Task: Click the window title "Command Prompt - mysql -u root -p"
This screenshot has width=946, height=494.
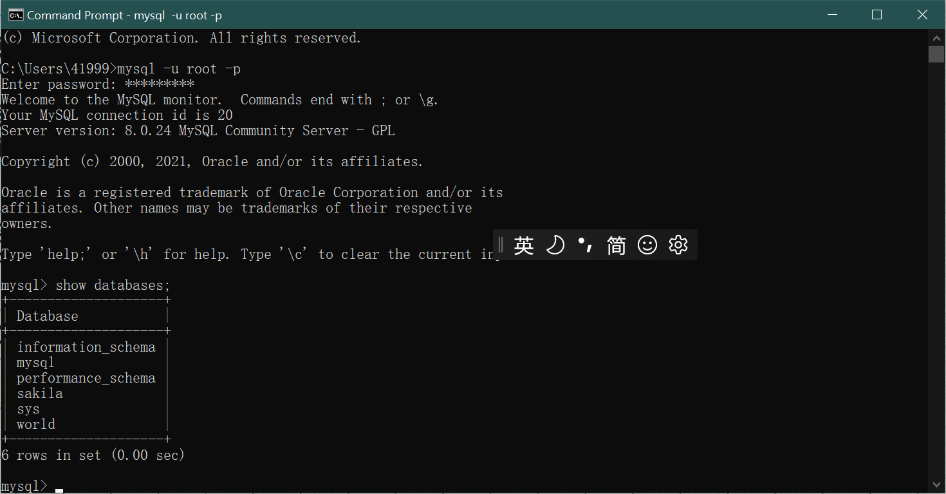Action: (125, 15)
